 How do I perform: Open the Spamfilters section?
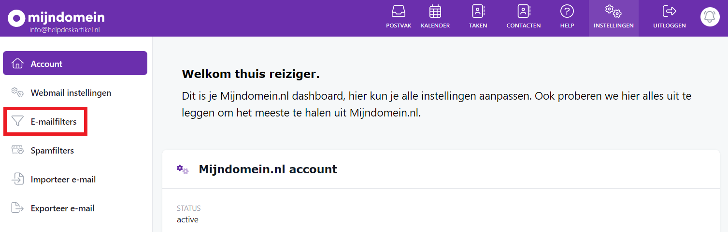(x=52, y=151)
